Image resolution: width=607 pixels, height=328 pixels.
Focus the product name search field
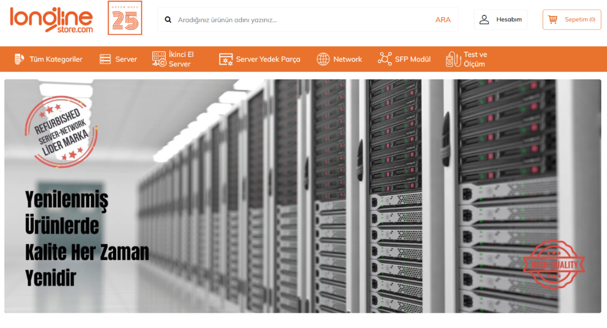303,20
